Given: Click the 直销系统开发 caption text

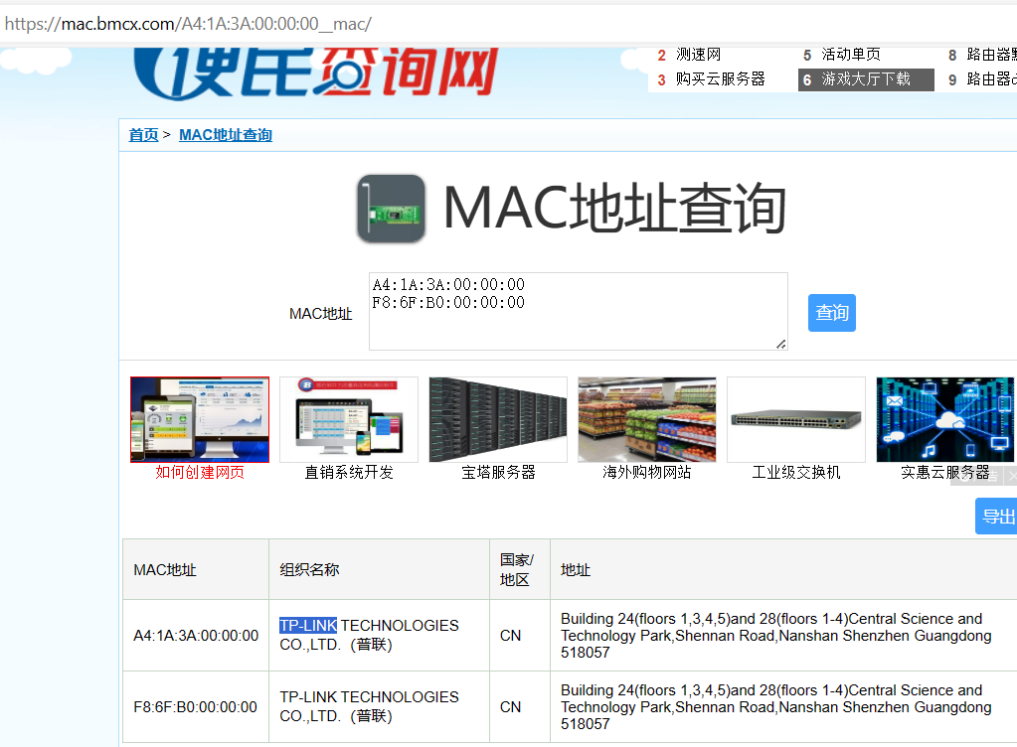Looking at the screenshot, I should click(x=349, y=472).
